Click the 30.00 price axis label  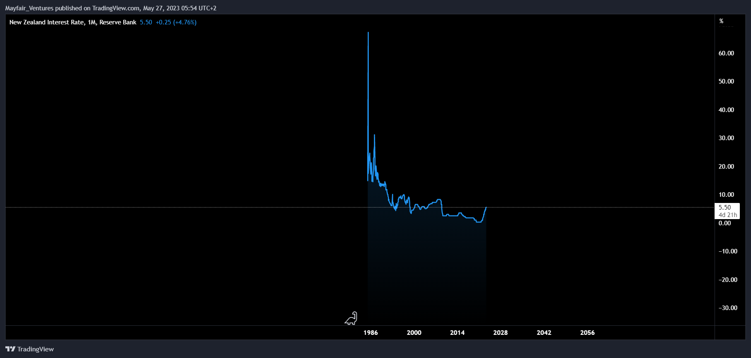pyautogui.click(x=726, y=138)
